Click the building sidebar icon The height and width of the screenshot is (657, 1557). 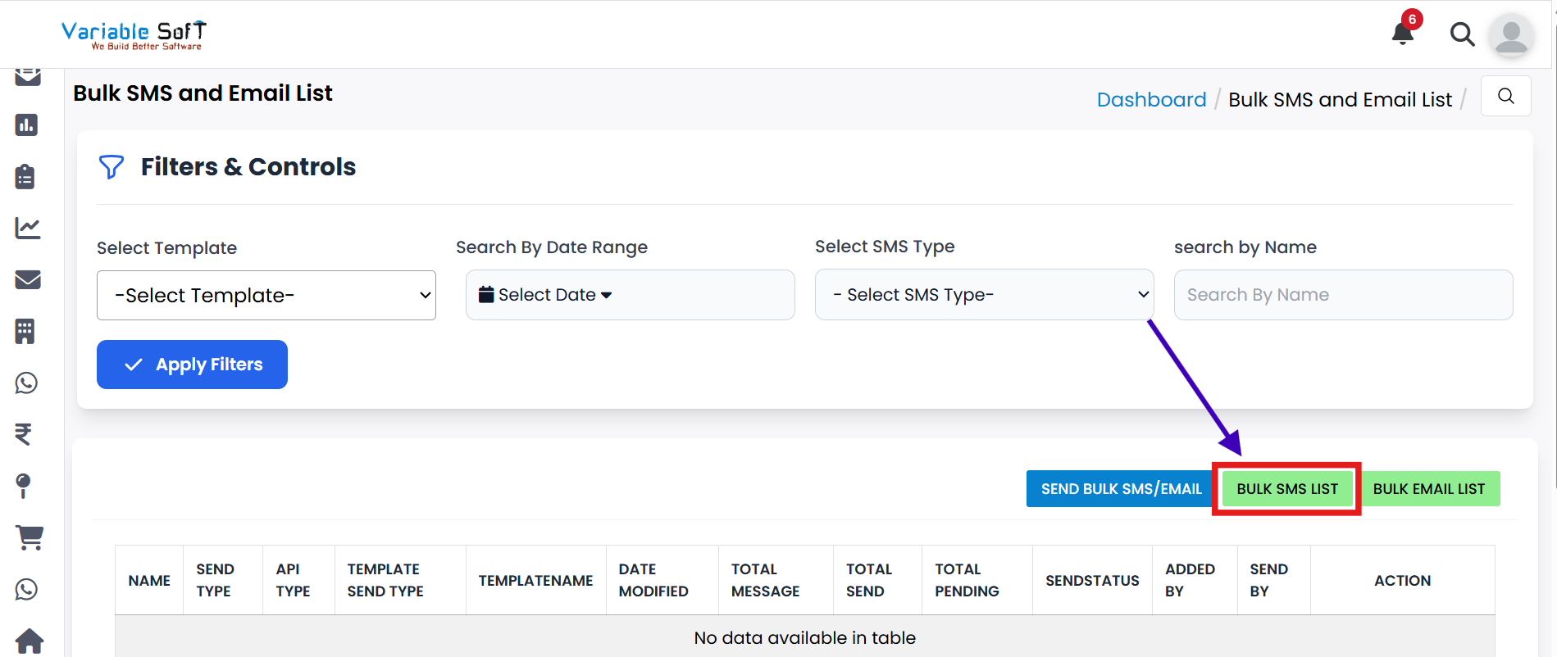point(25,332)
